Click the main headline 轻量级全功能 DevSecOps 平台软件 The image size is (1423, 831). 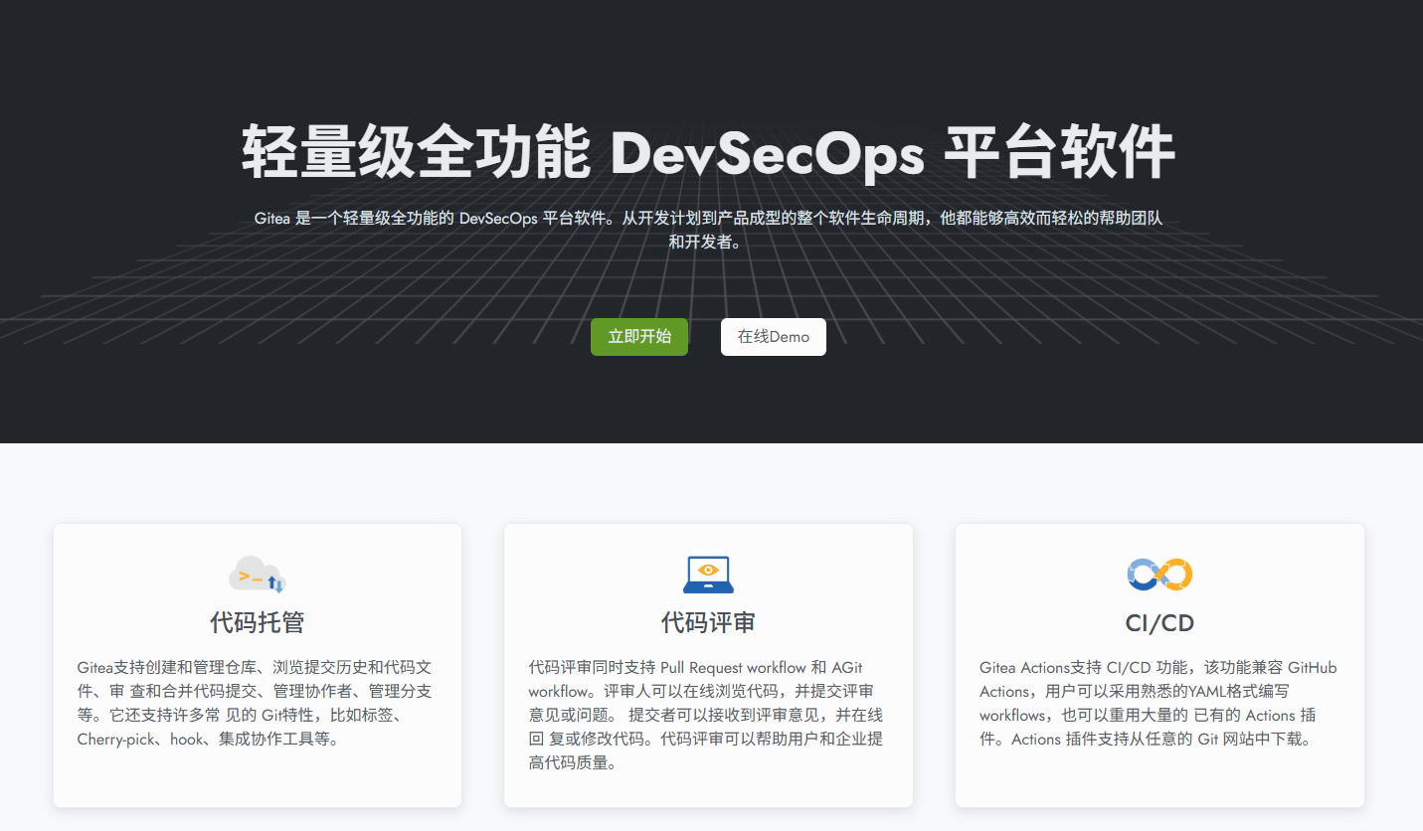pyautogui.click(x=709, y=152)
